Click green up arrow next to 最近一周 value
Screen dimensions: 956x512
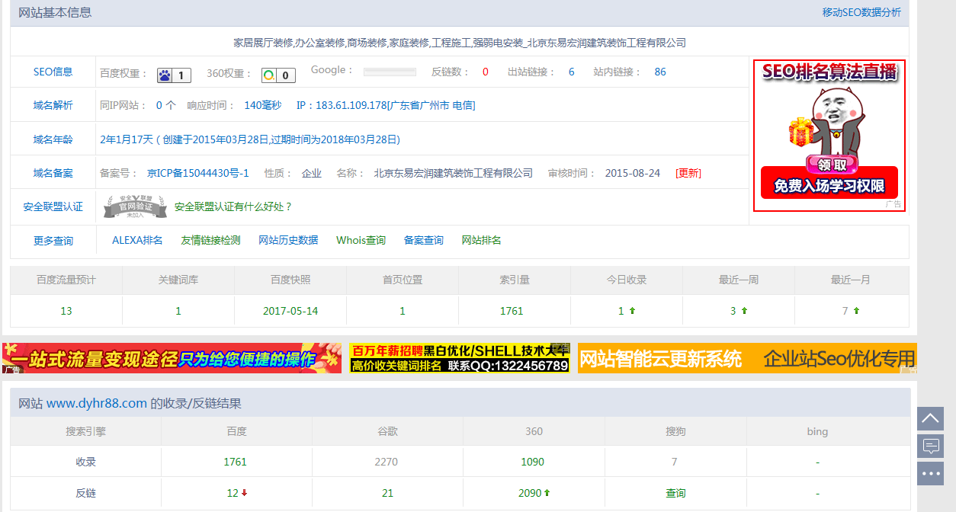coord(744,311)
